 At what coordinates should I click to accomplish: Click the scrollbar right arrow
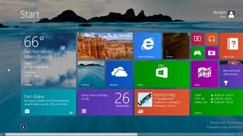[236, 135]
